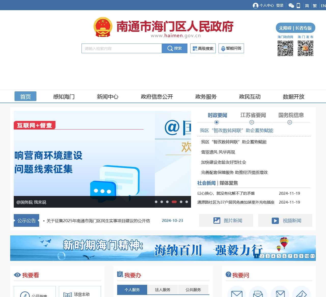Select the 国务院信息 radio dot

pyautogui.click(x=290, y=122)
